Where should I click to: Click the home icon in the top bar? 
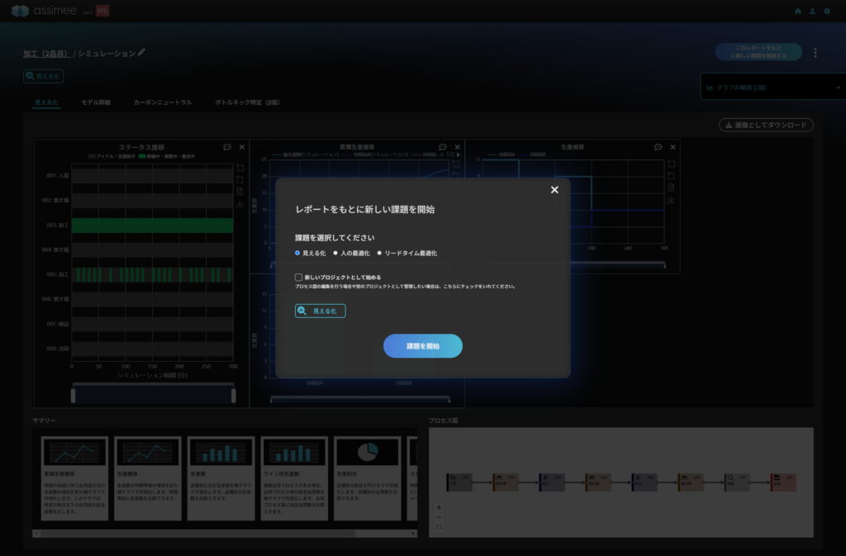coord(797,12)
